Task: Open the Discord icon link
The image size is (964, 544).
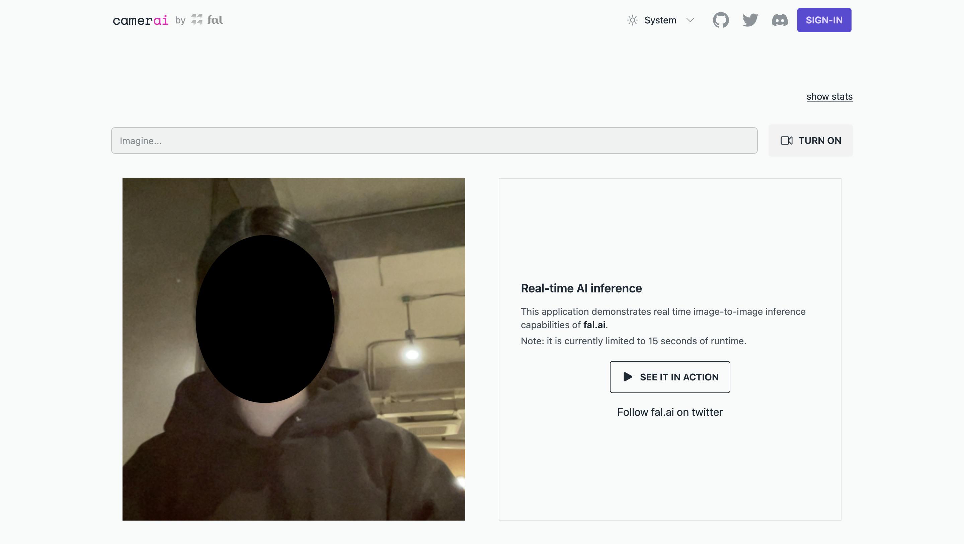Action: pyautogui.click(x=780, y=20)
